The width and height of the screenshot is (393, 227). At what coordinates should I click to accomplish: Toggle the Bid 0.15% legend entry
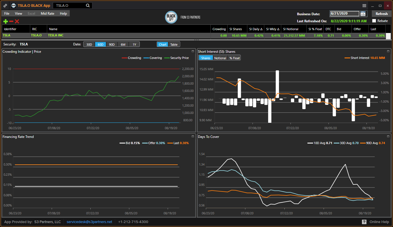coord(130,143)
